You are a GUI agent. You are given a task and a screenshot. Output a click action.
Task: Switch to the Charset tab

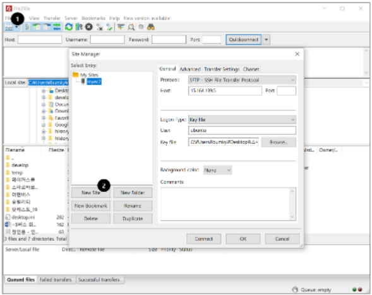251,69
